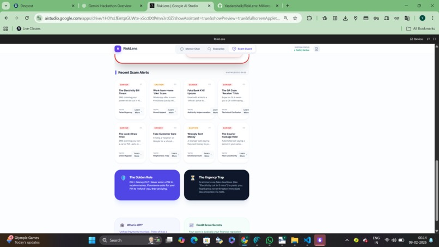Open the Y profile avatar
This screenshot has width=439, height=247.
[x=422, y=18]
